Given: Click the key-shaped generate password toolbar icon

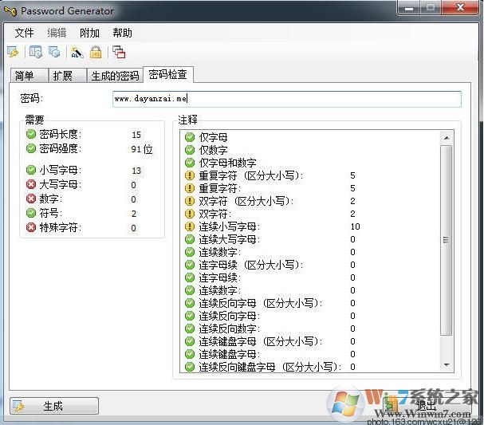Looking at the screenshot, I should click(x=14, y=53).
